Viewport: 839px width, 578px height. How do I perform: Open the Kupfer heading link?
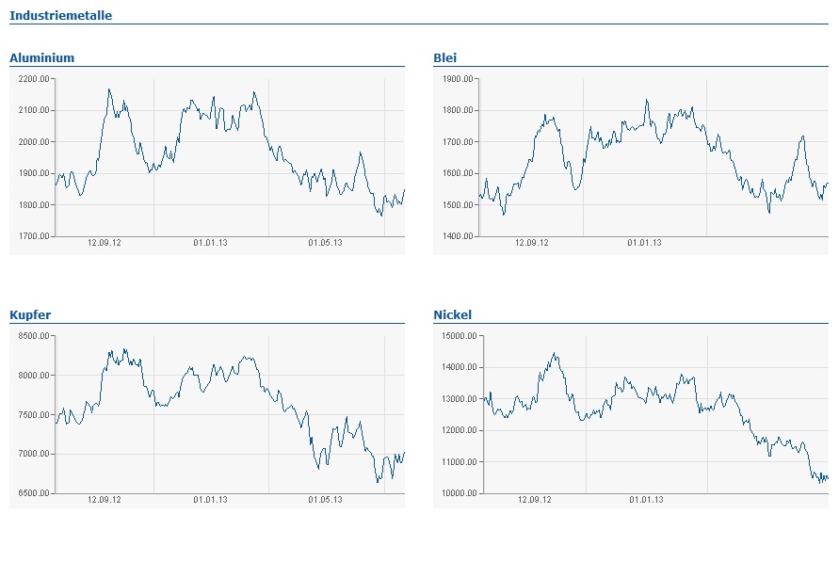[x=29, y=314]
